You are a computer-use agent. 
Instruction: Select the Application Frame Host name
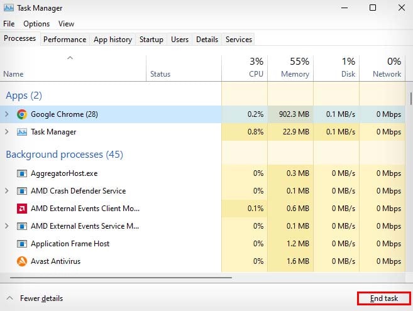(x=70, y=244)
